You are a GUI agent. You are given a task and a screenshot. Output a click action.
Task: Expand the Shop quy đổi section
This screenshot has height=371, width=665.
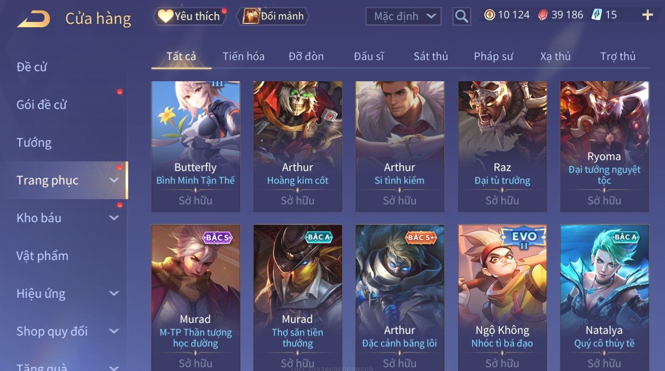[x=114, y=331]
